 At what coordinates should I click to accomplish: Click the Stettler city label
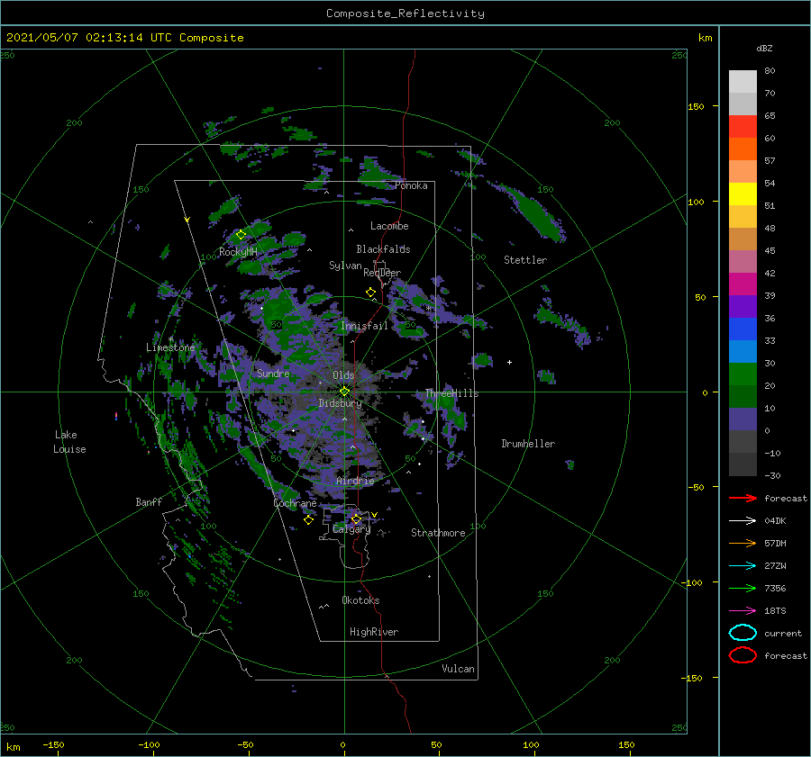[x=525, y=260]
